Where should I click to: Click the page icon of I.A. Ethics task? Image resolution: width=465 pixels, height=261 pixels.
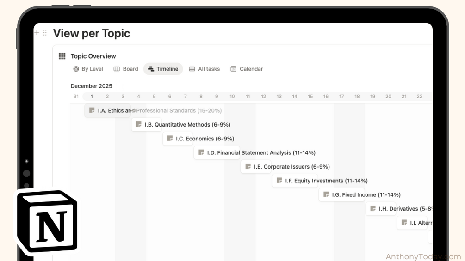(x=92, y=110)
